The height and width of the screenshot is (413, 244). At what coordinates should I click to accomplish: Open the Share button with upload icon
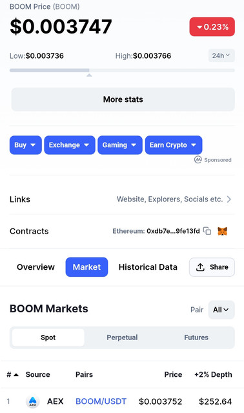[212, 267]
